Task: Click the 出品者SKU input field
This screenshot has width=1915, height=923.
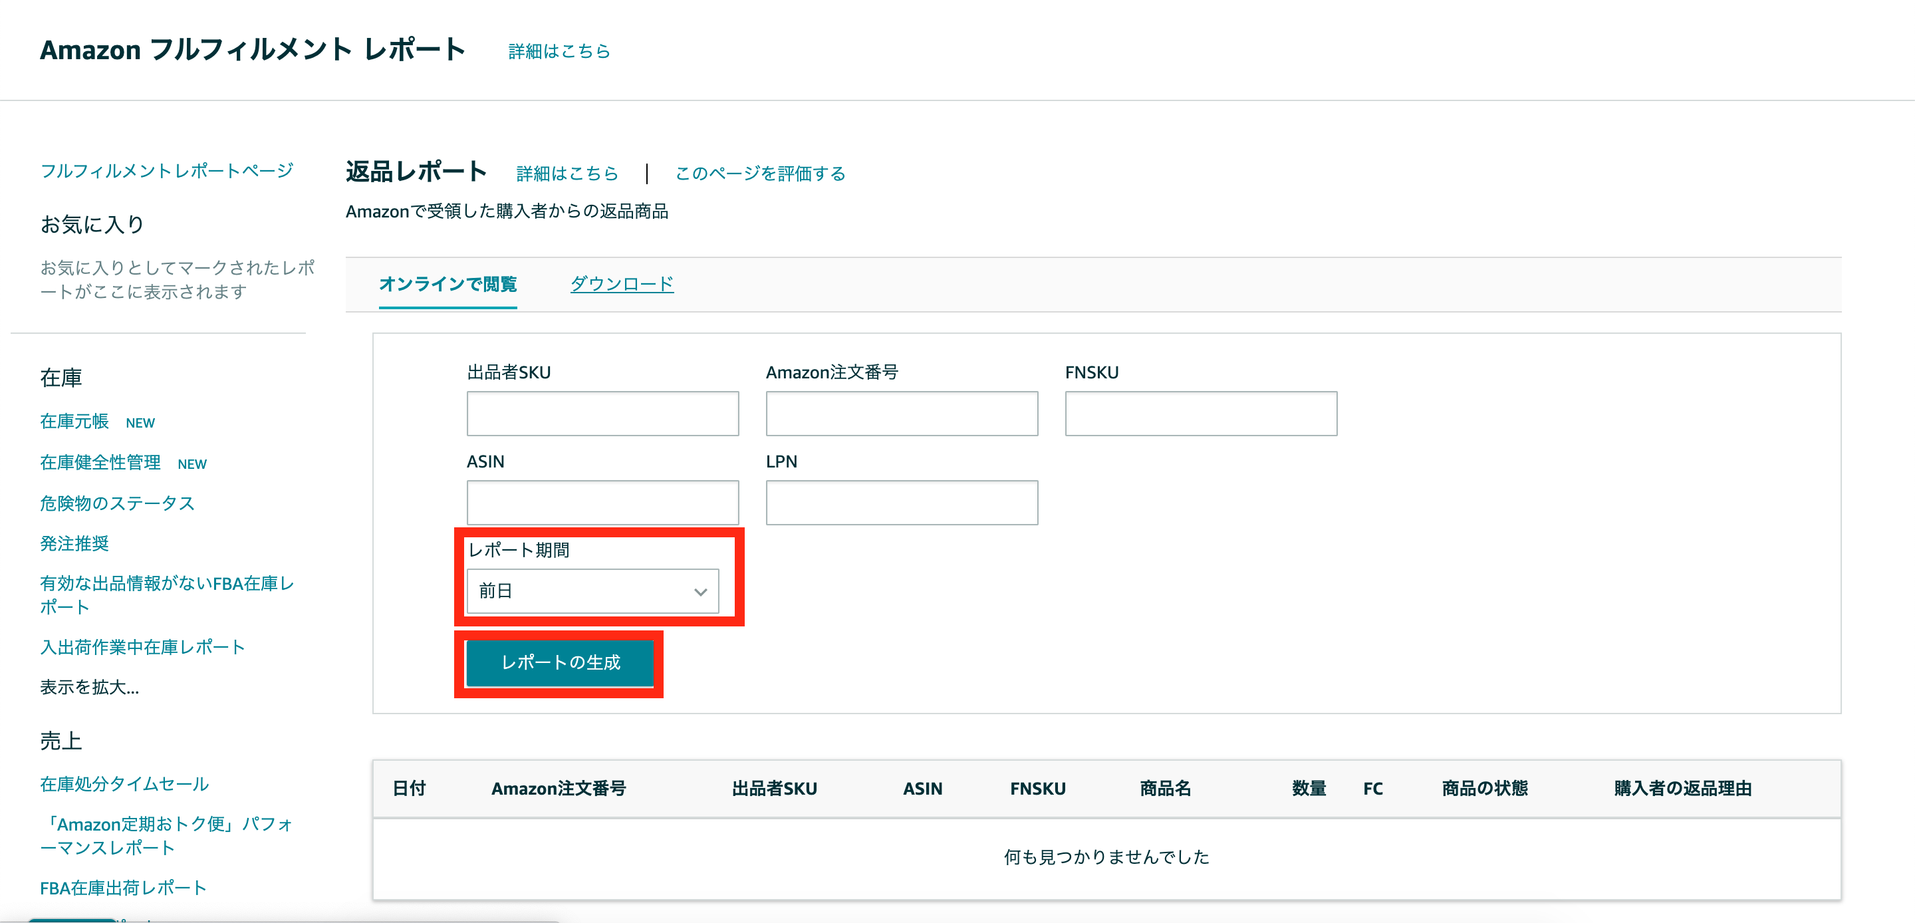Action: tap(602, 414)
